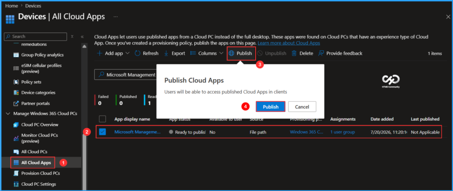Sort by Assignments column header
Viewport: 453px width, 191px height.
coord(343,119)
